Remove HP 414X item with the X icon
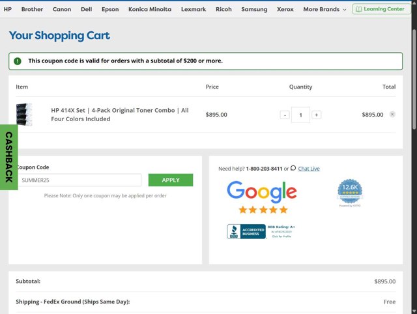Image resolution: width=417 pixels, height=314 pixels. pyautogui.click(x=392, y=114)
